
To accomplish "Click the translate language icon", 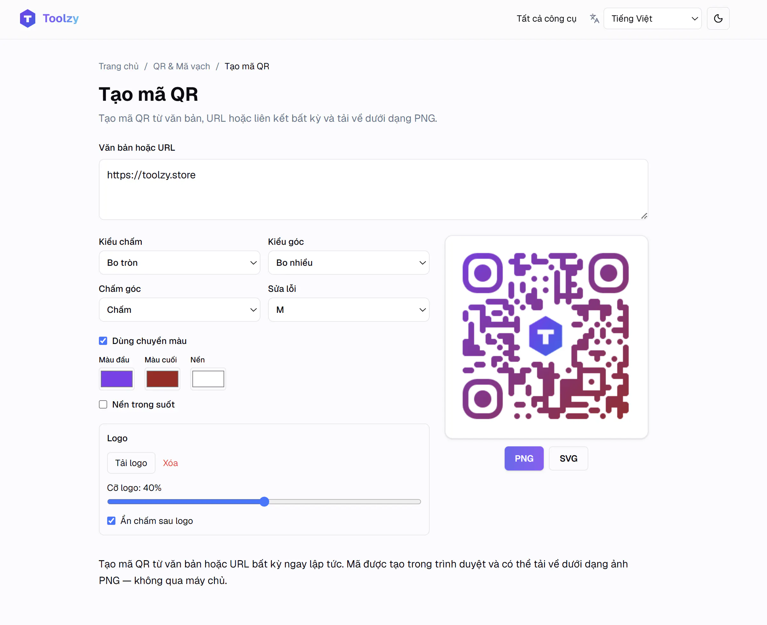I will coord(594,18).
